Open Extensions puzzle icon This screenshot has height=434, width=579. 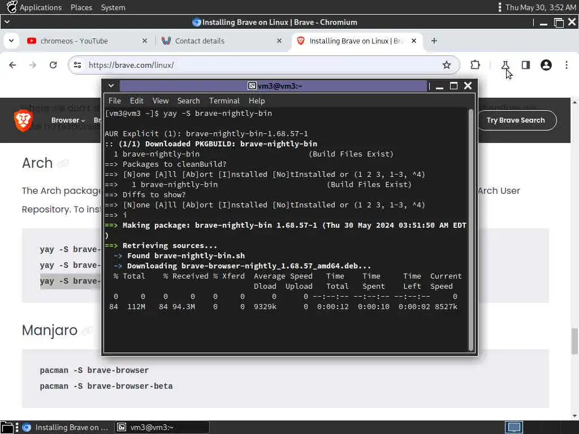(475, 65)
